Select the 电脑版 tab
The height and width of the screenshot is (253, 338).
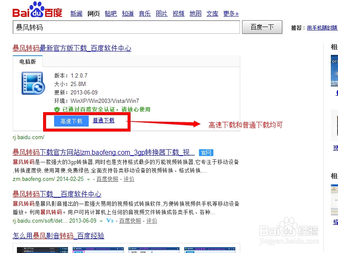click(27, 62)
